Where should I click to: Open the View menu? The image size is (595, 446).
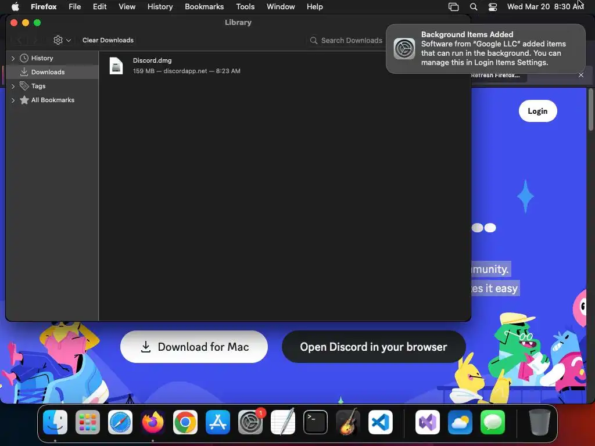tap(127, 6)
